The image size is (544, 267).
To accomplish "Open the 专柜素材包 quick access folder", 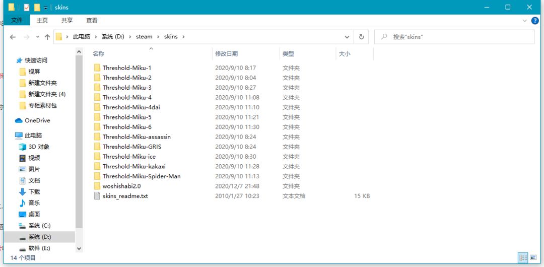I will (x=42, y=106).
